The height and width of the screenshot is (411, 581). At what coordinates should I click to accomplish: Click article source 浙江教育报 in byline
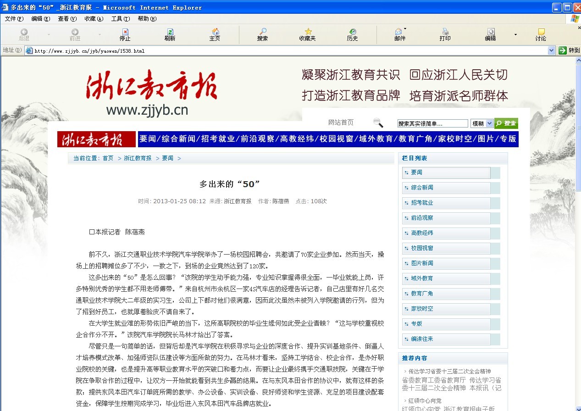click(238, 201)
